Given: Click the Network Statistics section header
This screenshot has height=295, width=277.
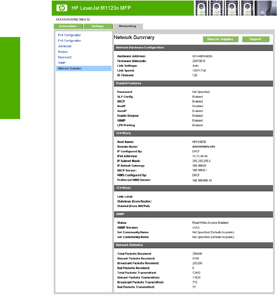Looking at the screenshot, I should pos(193,245).
